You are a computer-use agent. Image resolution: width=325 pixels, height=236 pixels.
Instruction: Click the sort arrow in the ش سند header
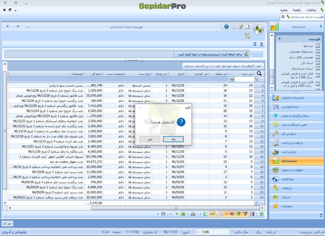[231, 74]
